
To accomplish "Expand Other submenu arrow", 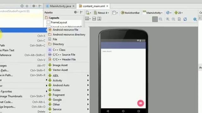I will tap(88, 105).
